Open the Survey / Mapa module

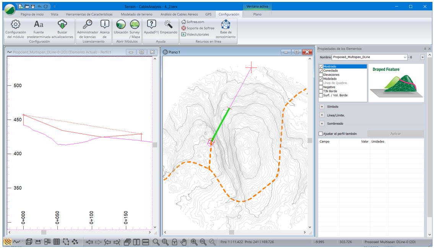click(x=135, y=25)
